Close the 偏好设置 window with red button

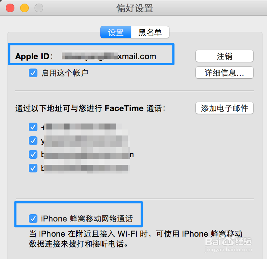pyautogui.click(x=10, y=8)
